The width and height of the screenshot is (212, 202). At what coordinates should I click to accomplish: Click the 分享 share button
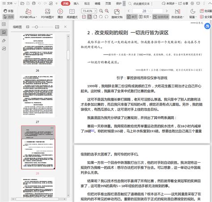183,4
